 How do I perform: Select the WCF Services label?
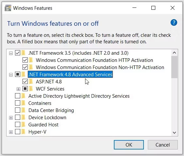(50, 89)
